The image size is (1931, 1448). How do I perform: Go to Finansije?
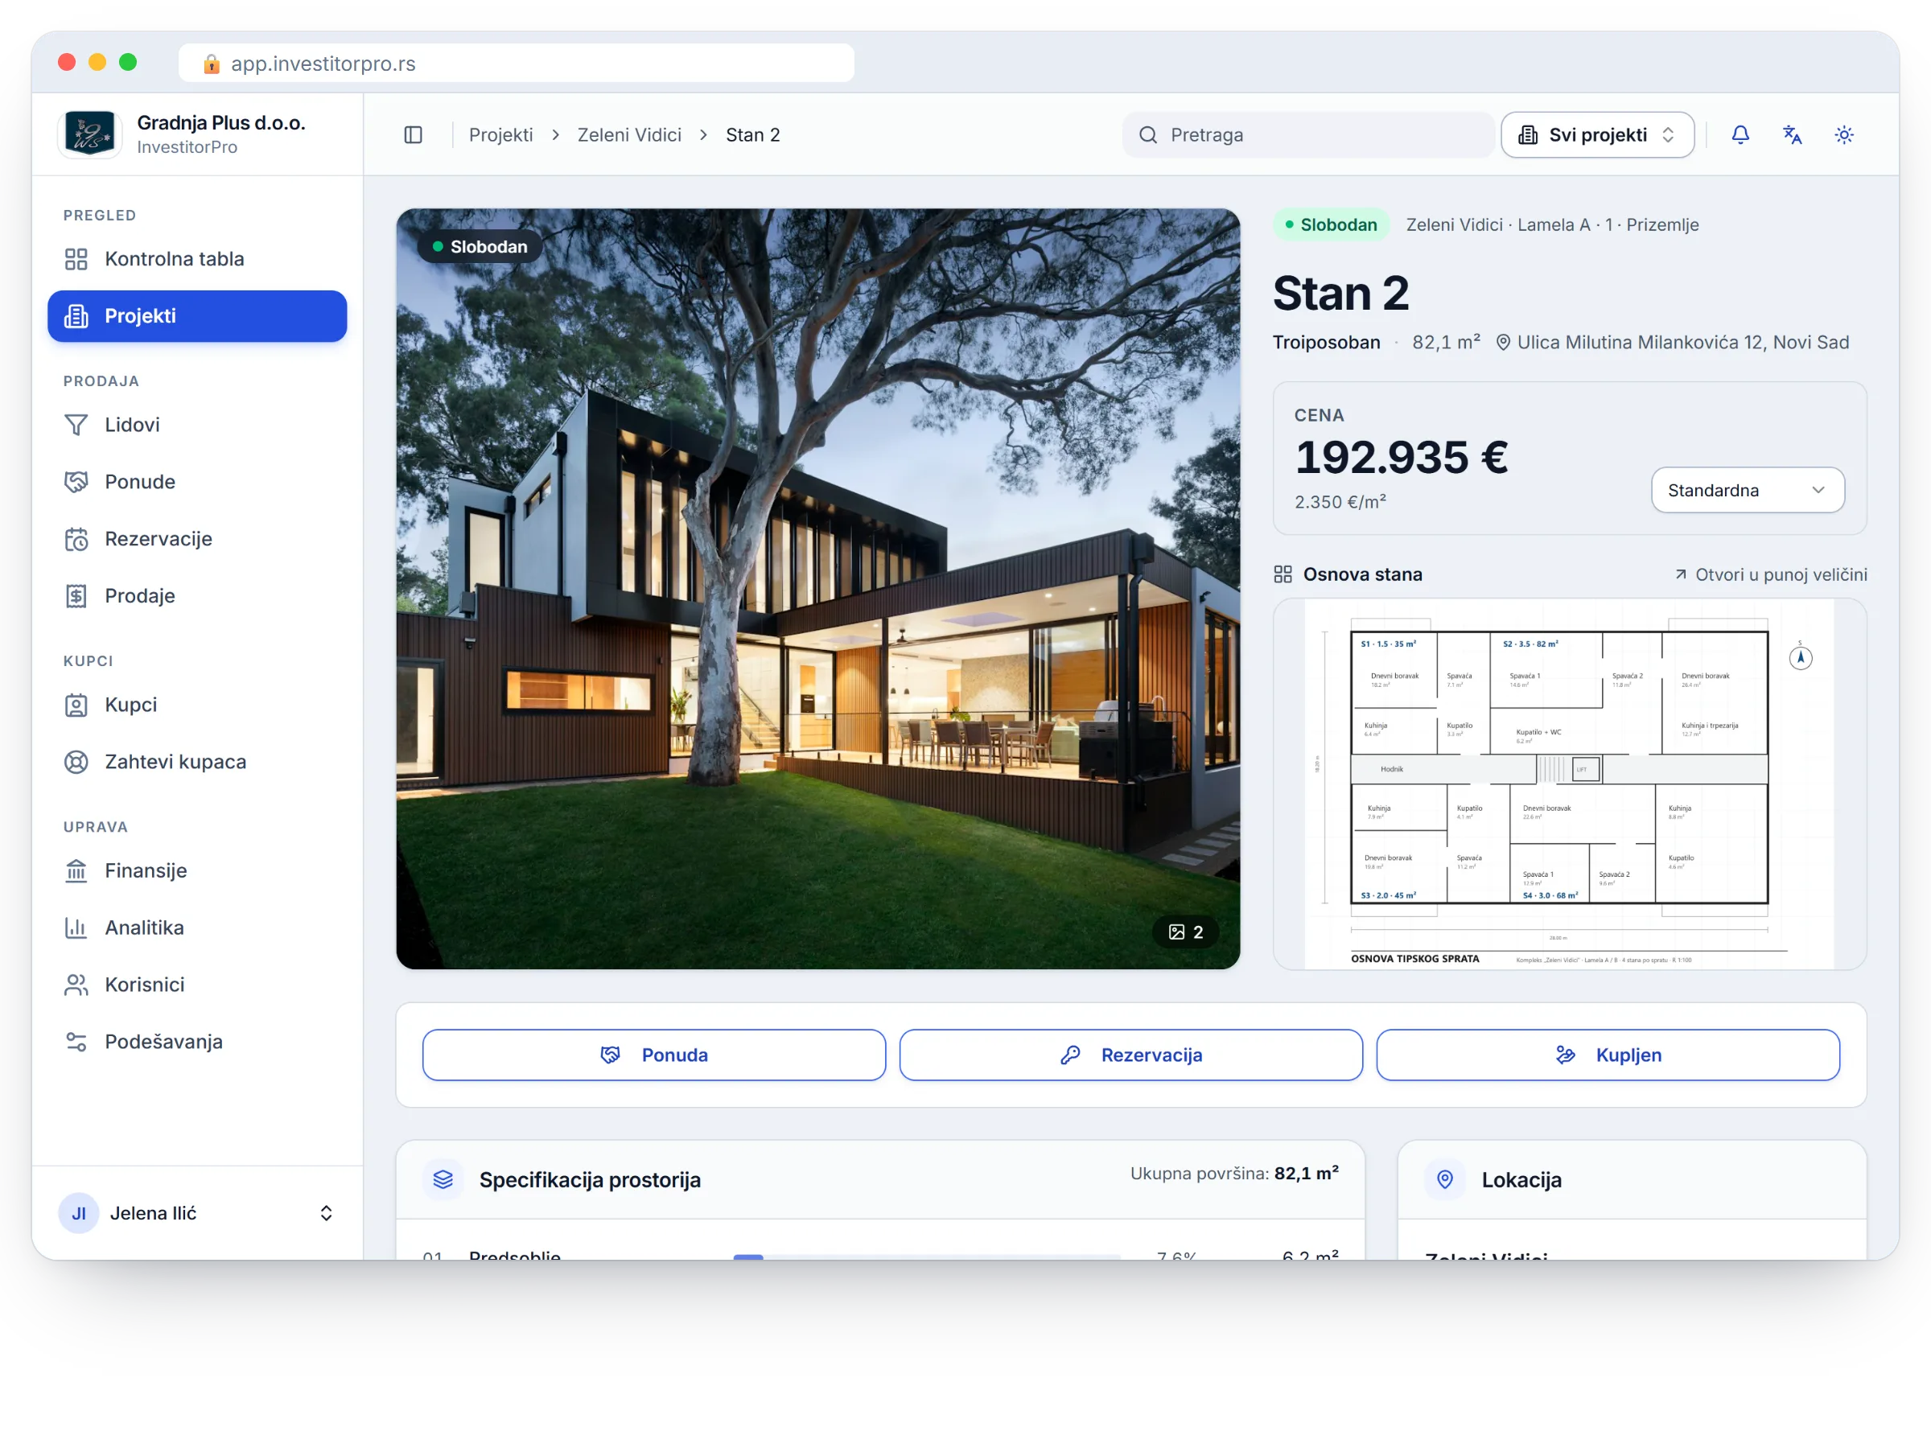(x=197, y=870)
